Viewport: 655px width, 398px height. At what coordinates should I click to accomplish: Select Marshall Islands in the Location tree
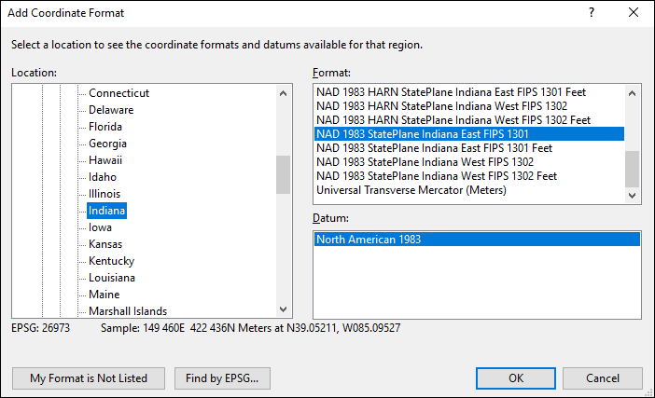(x=128, y=311)
